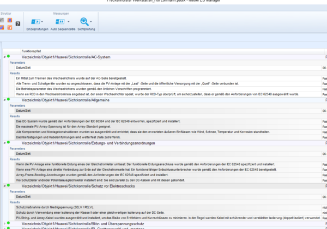Click the orange list-lines icon in Struktur
327x229 pixels.
(x=10, y=27)
